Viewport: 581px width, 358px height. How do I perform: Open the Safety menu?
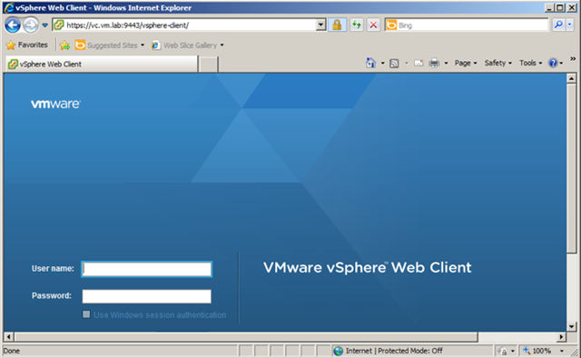pyautogui.click(x=498, y=63)
